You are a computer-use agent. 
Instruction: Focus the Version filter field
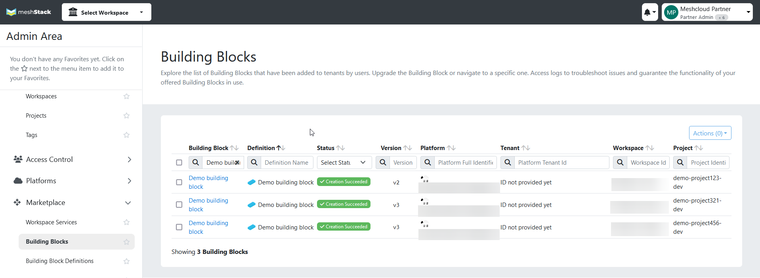pos(403,162)
